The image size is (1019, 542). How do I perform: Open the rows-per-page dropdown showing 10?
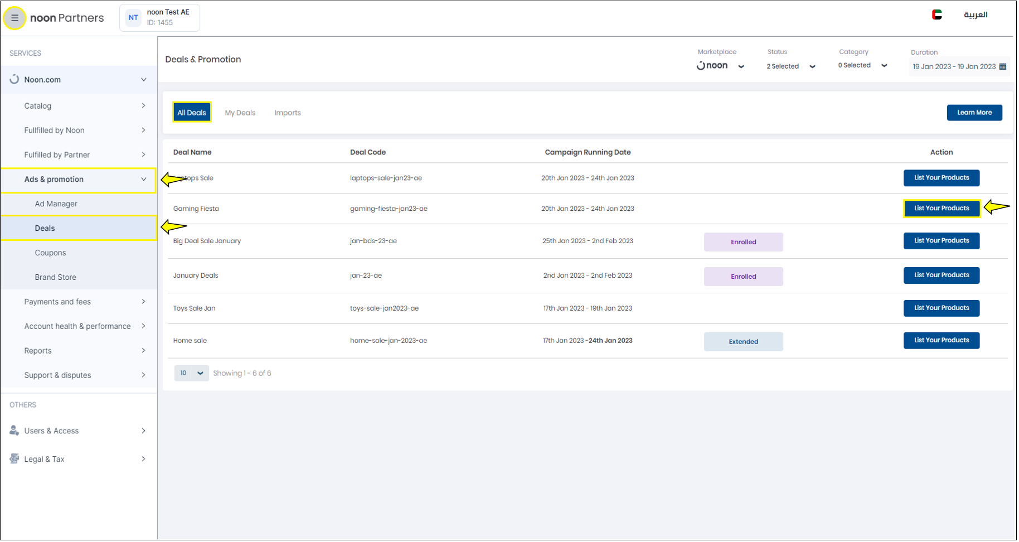(x=191, y=374)
